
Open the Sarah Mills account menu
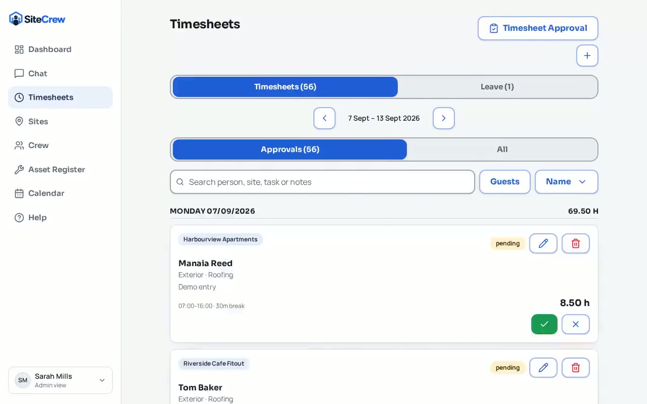[60, 380]
